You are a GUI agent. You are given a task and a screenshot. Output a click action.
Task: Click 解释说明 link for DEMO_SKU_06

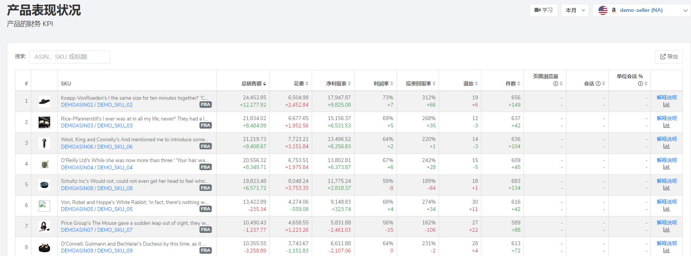[x=666, y=139]
